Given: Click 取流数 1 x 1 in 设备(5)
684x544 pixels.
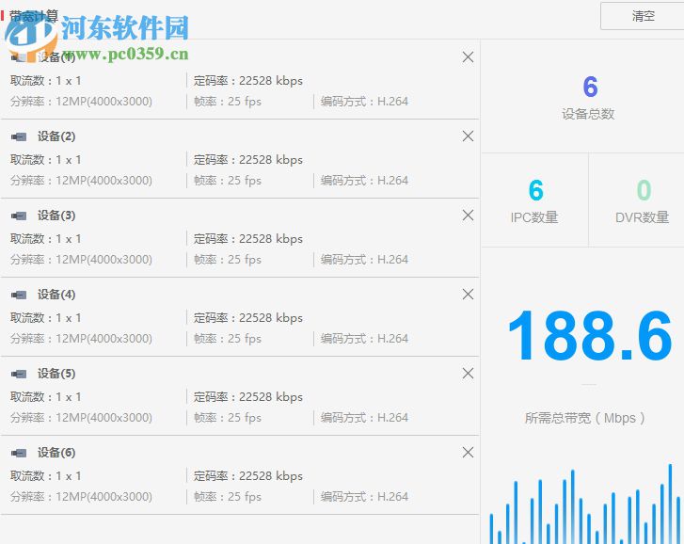Looking at the screenshot, I should pyautogui.click(x=46, y=396).
